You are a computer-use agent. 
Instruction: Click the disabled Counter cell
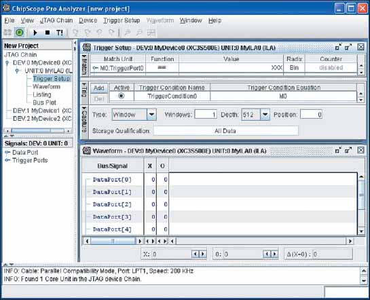point(331,68)
